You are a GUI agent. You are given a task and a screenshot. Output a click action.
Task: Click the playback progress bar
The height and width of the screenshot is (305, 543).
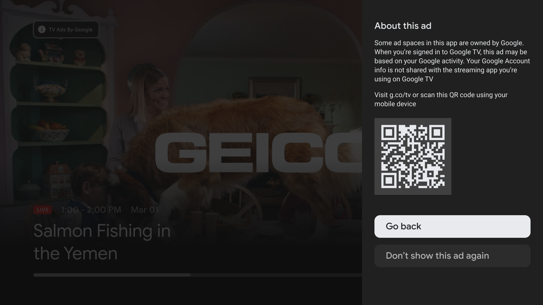[198, 275]
